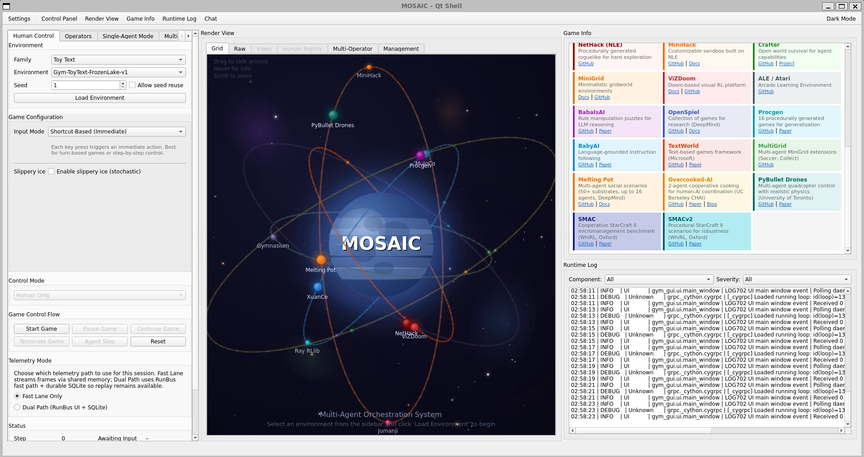This screenshot has width=864, height=457.
Task: Switch to the Operators tab
Action: click(78, 36)
